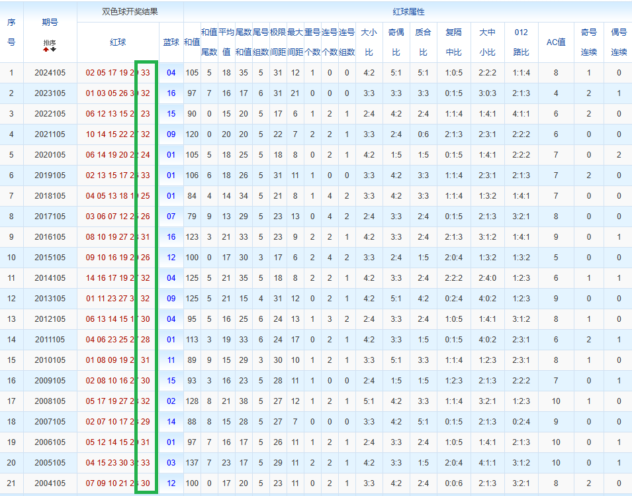632x496 pixels.
Task: Click blue ball 07 in row 2017105
Action: 171,217
